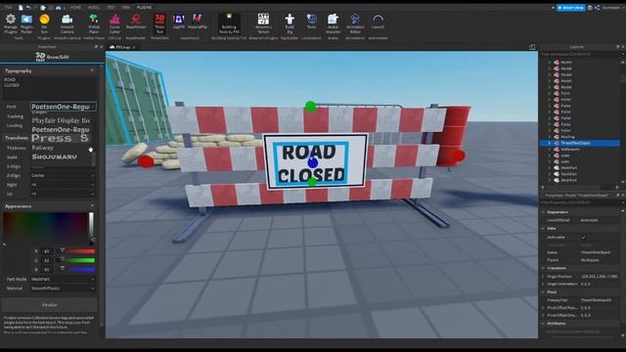This screenshot has width=626, height=352.
Task: Click the undo arrow in title bar
Action: [28, 8]
